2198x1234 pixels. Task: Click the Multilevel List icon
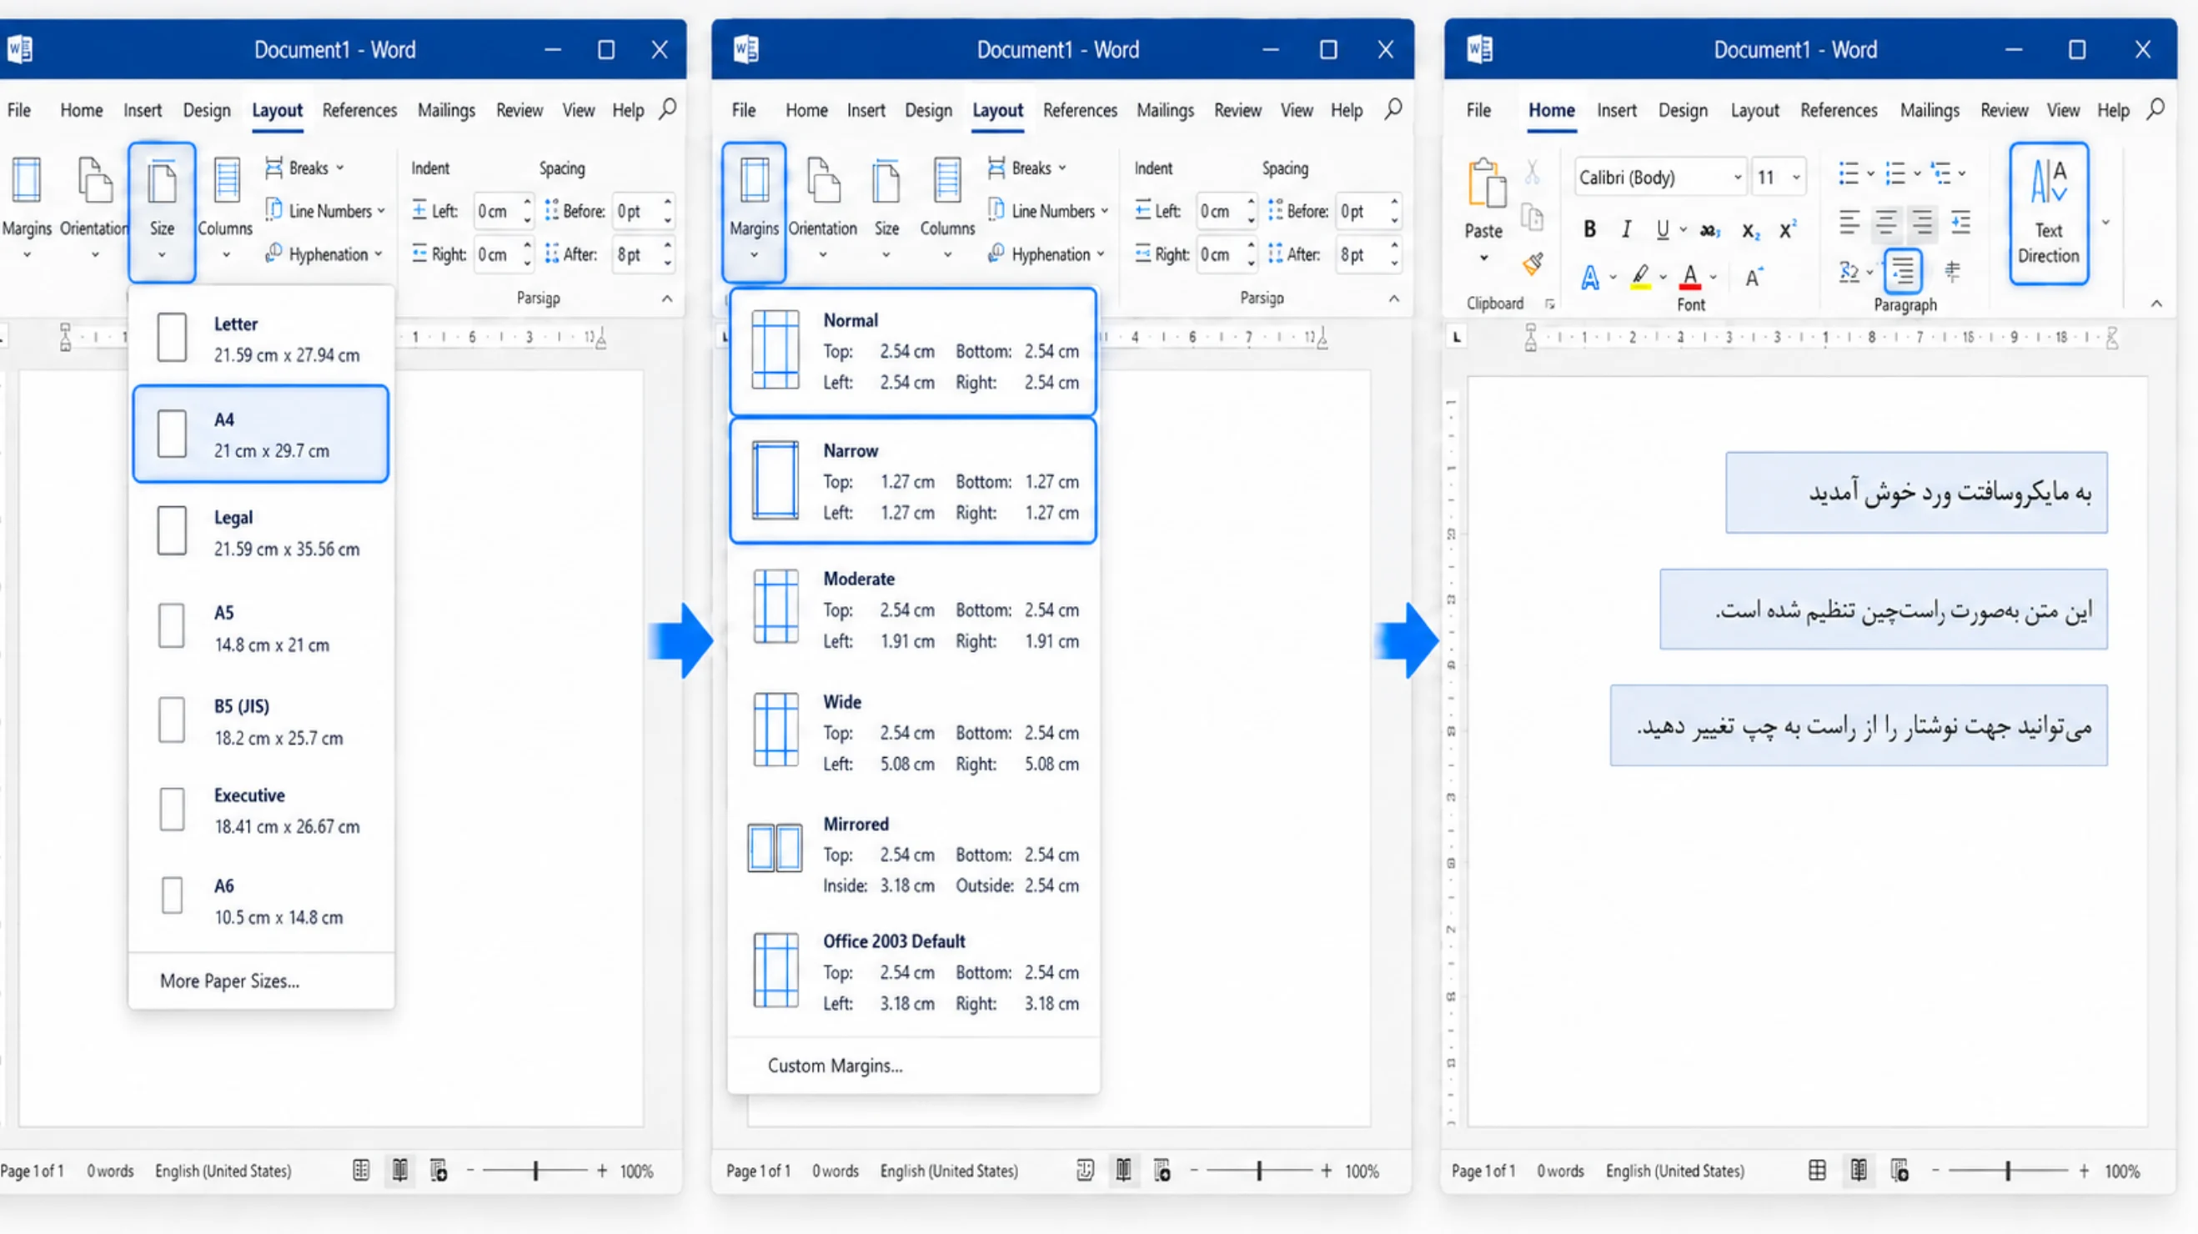(x=1941, y=173)
